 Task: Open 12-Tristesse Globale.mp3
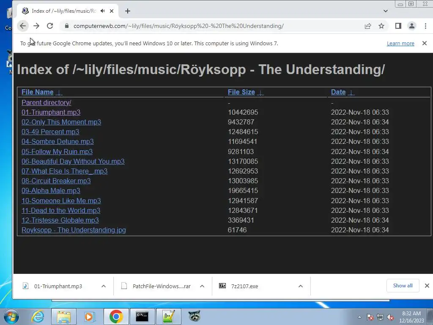60,220
